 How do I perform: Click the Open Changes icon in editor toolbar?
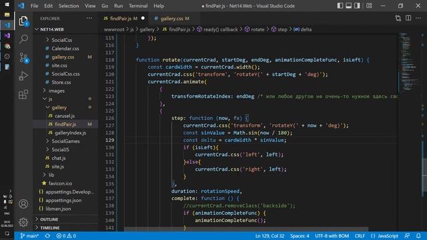(x=398, y=18)
